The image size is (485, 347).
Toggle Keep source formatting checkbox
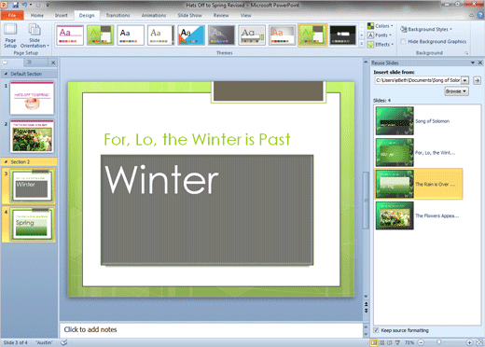376,330
